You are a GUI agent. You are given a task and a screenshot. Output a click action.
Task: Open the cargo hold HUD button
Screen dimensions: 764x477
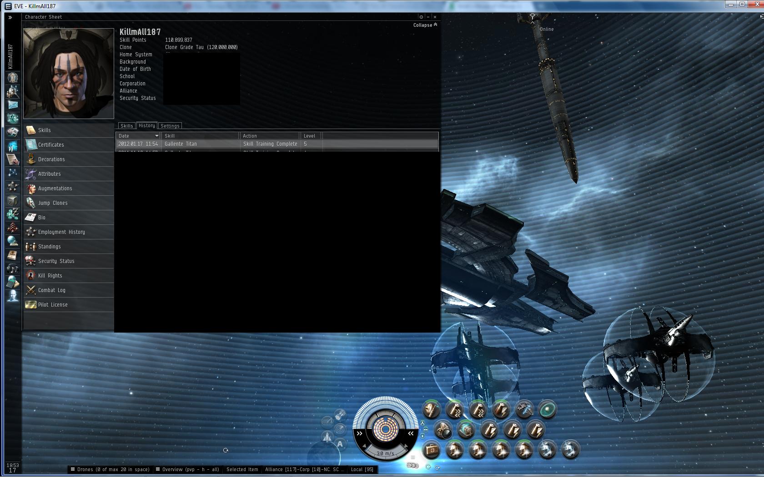(340, 415)
